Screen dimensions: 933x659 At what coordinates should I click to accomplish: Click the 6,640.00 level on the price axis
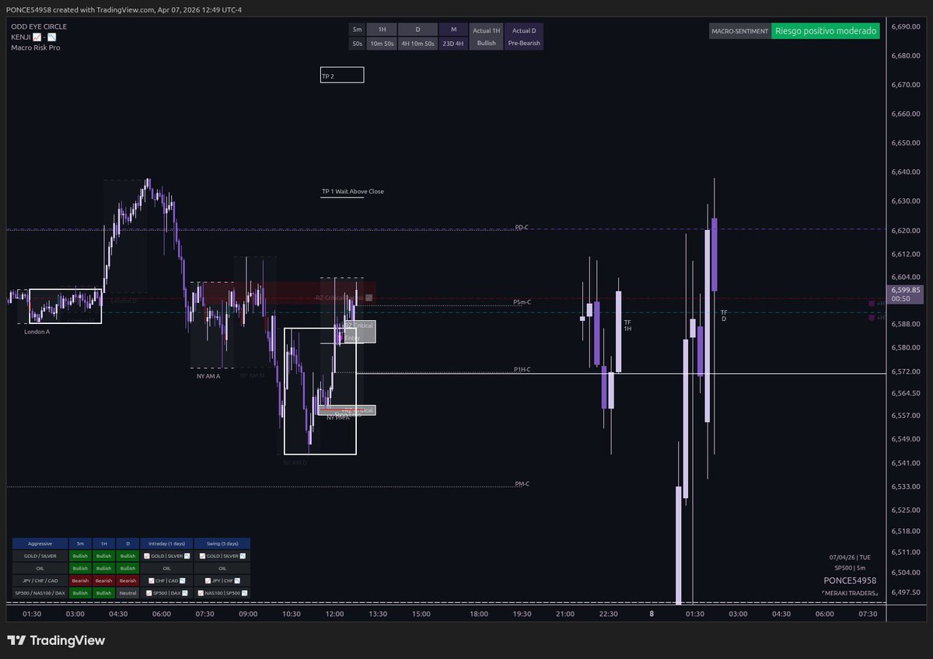[906, 172]
